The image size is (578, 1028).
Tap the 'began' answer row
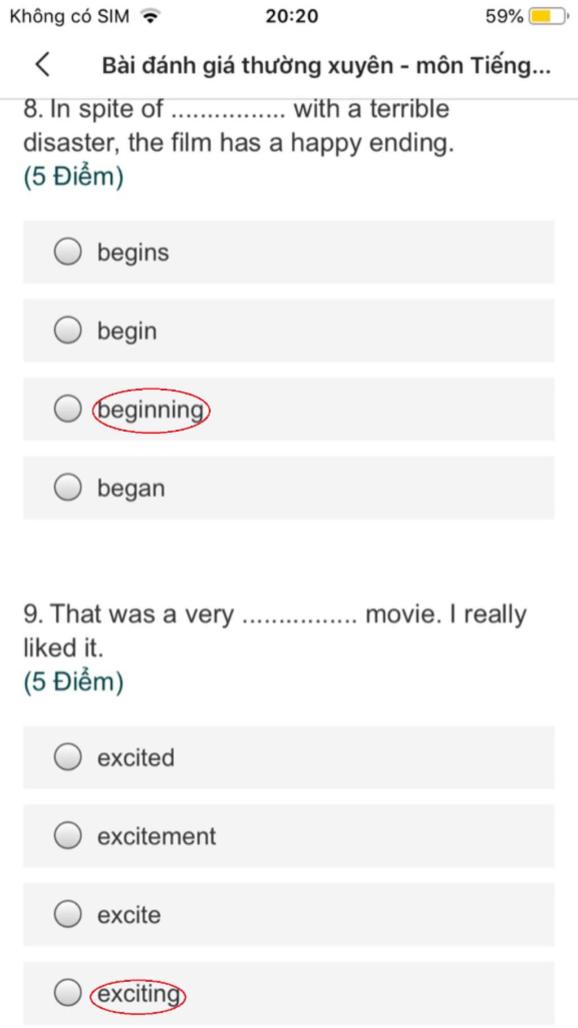tap(339, 488)
